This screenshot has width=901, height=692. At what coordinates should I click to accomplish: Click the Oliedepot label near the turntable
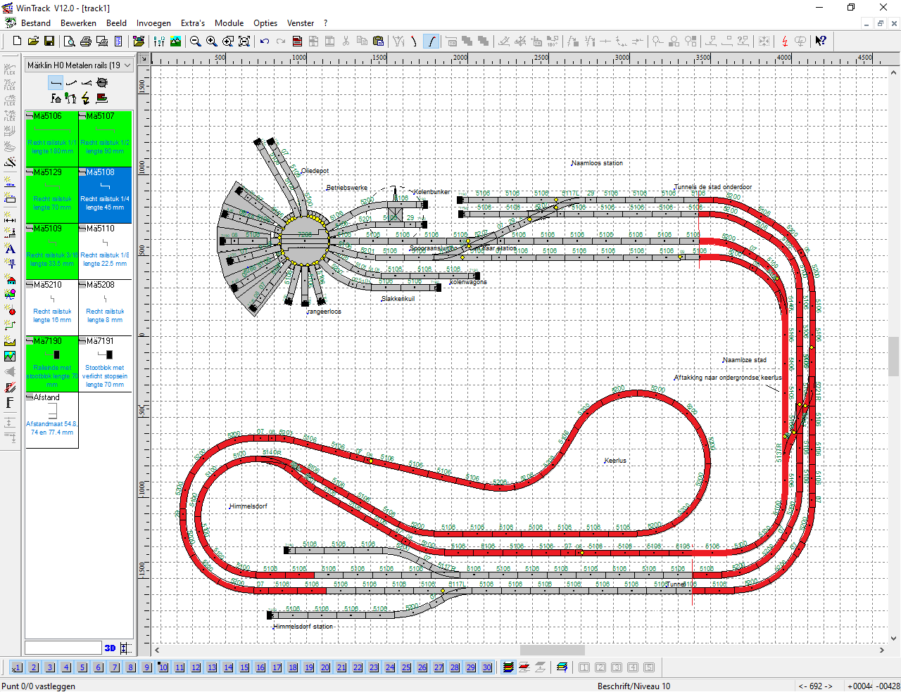click(x=315, y=171)
